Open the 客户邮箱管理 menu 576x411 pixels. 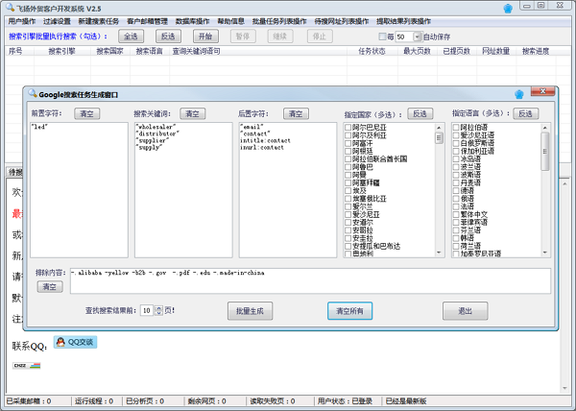pos(147,21)
